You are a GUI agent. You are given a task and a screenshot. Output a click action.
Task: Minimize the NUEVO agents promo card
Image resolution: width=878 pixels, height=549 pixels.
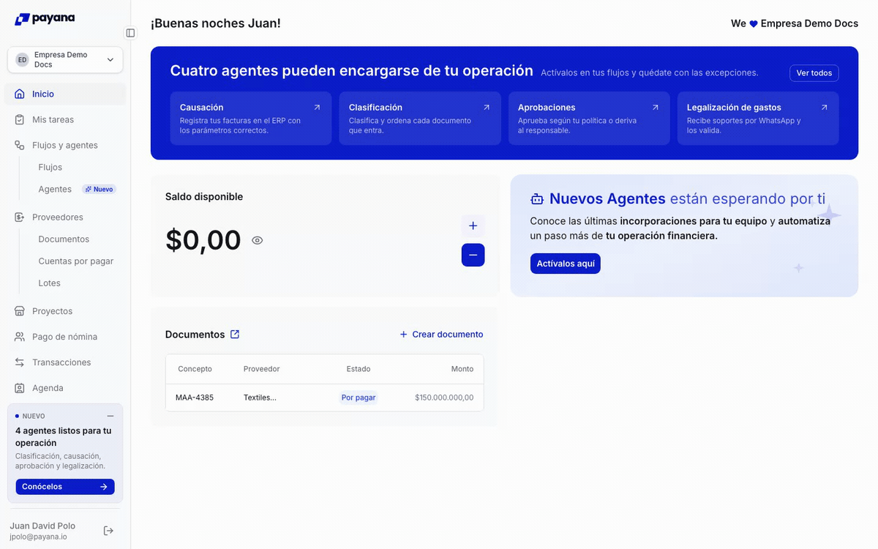click(x=110, y=416)
